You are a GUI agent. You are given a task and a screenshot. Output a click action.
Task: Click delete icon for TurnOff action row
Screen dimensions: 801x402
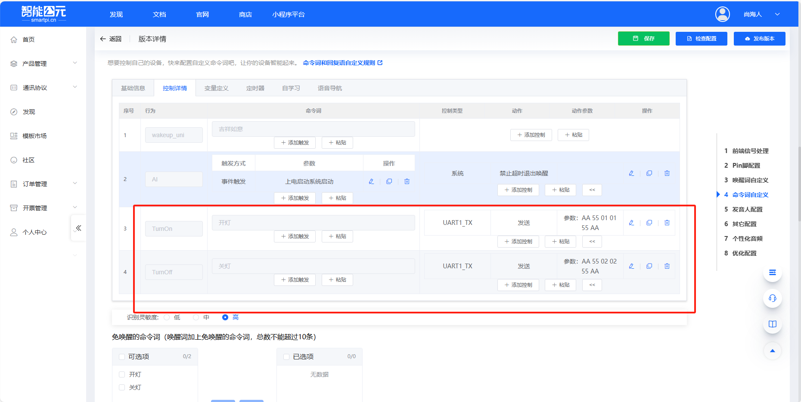pos(667,266)
